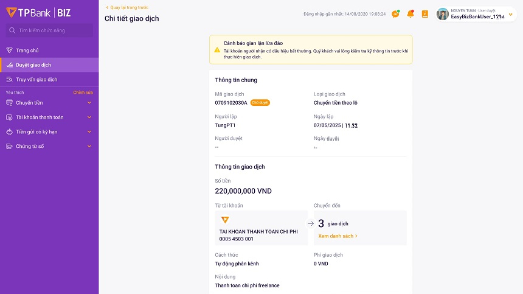This screenshot has height=294, width=523.
Task: Expand the Tiền gửi có kỳ hạn chevron
Action: pyautogui.click(x=89, y=131)
